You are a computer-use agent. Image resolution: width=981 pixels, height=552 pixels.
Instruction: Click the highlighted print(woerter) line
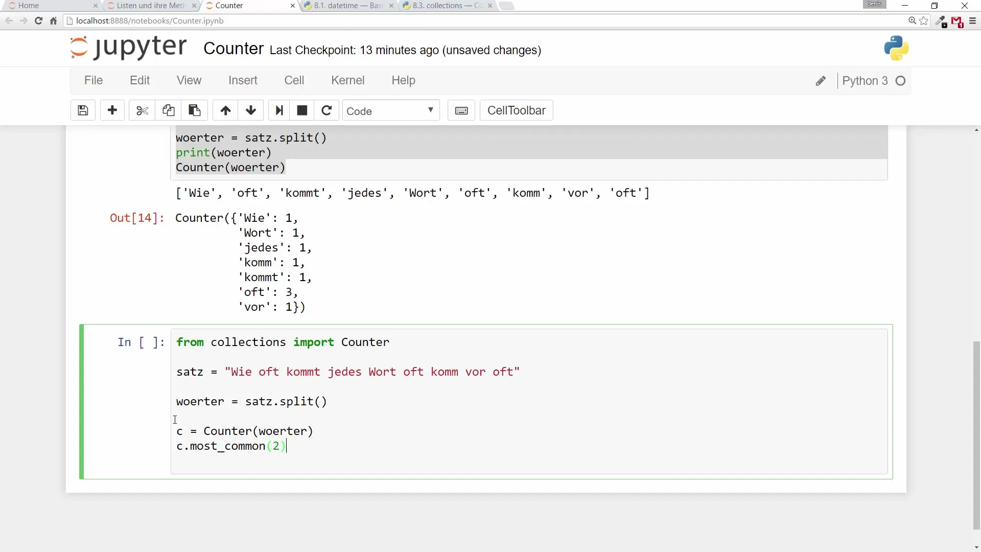click(x=223, y=152)
